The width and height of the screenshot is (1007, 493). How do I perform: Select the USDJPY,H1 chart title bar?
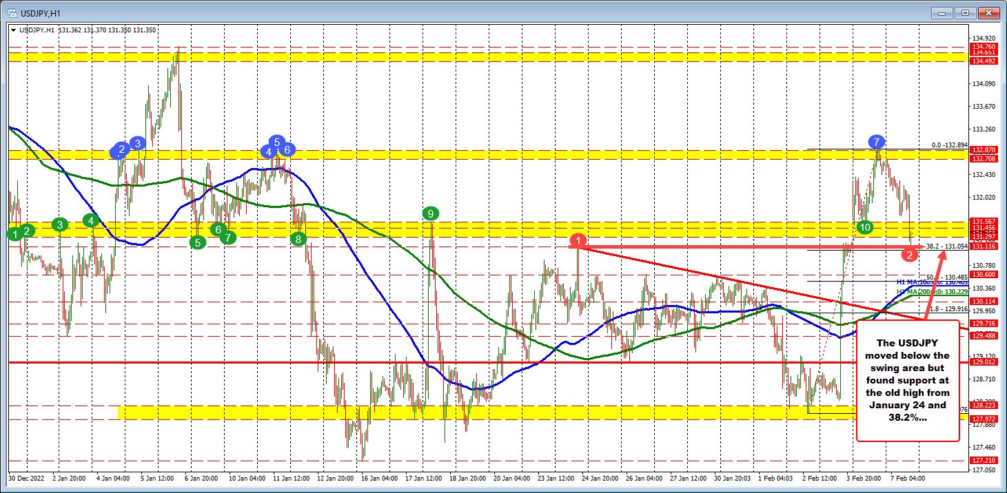pyautogui.click(x=41, y=12)
